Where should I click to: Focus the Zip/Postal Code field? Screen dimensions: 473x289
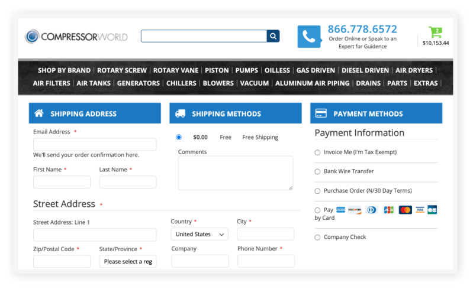62,261
